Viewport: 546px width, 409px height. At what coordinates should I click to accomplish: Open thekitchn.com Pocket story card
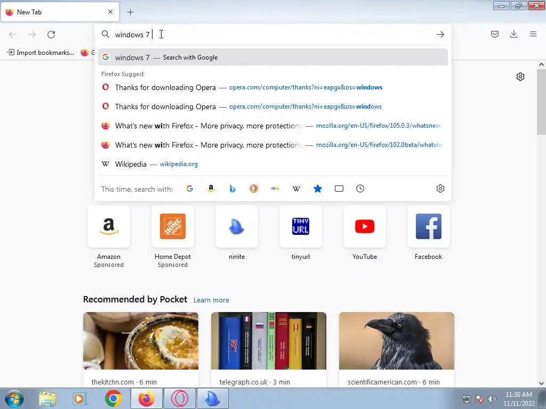141,349
